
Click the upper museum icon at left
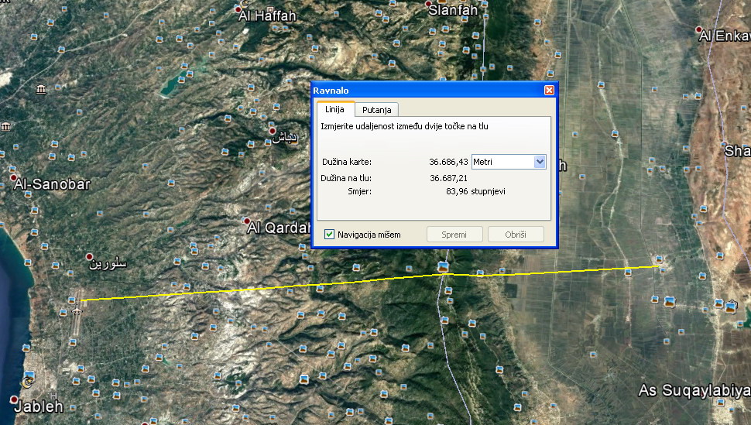(40, 90)
